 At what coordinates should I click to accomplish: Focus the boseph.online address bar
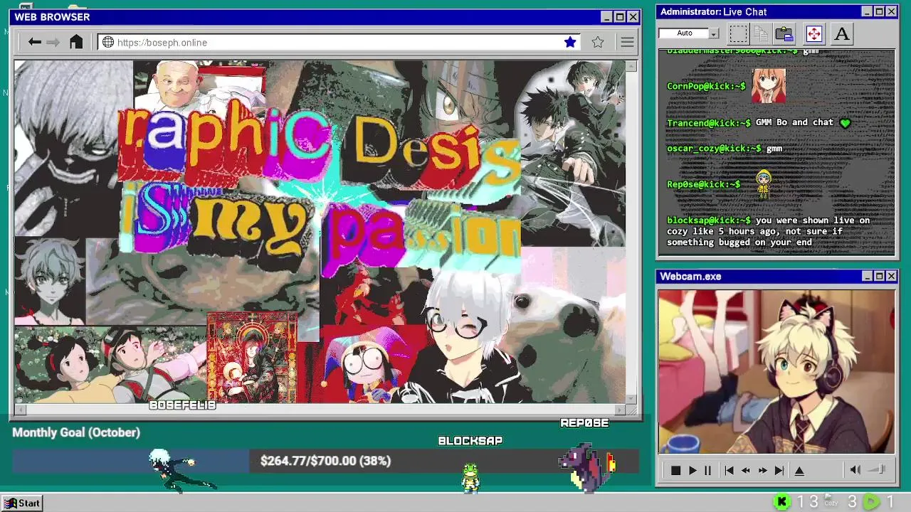(x=339, y=42)
